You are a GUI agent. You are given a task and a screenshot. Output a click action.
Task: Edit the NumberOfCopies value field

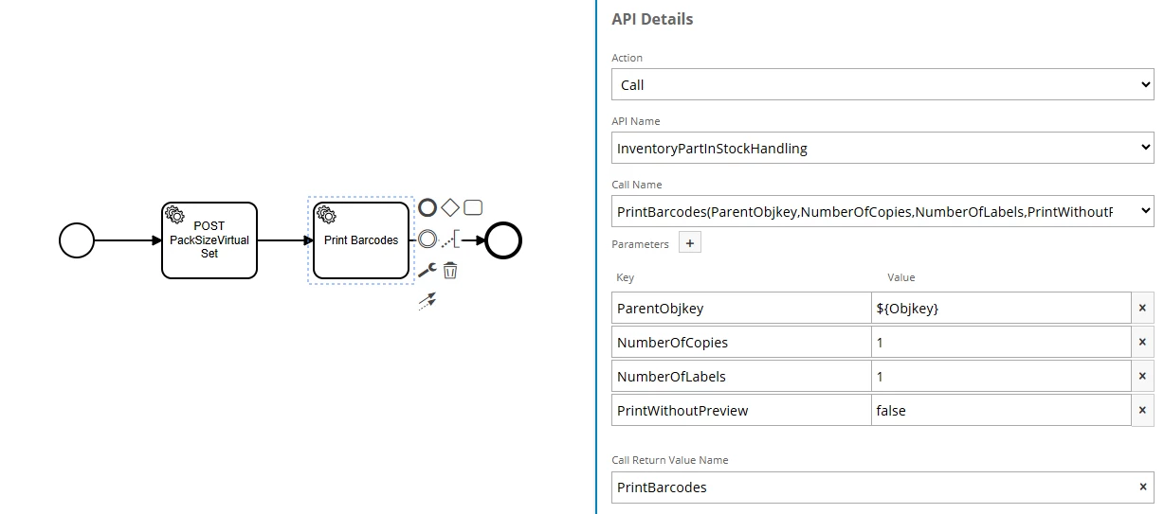point(1000,342)
